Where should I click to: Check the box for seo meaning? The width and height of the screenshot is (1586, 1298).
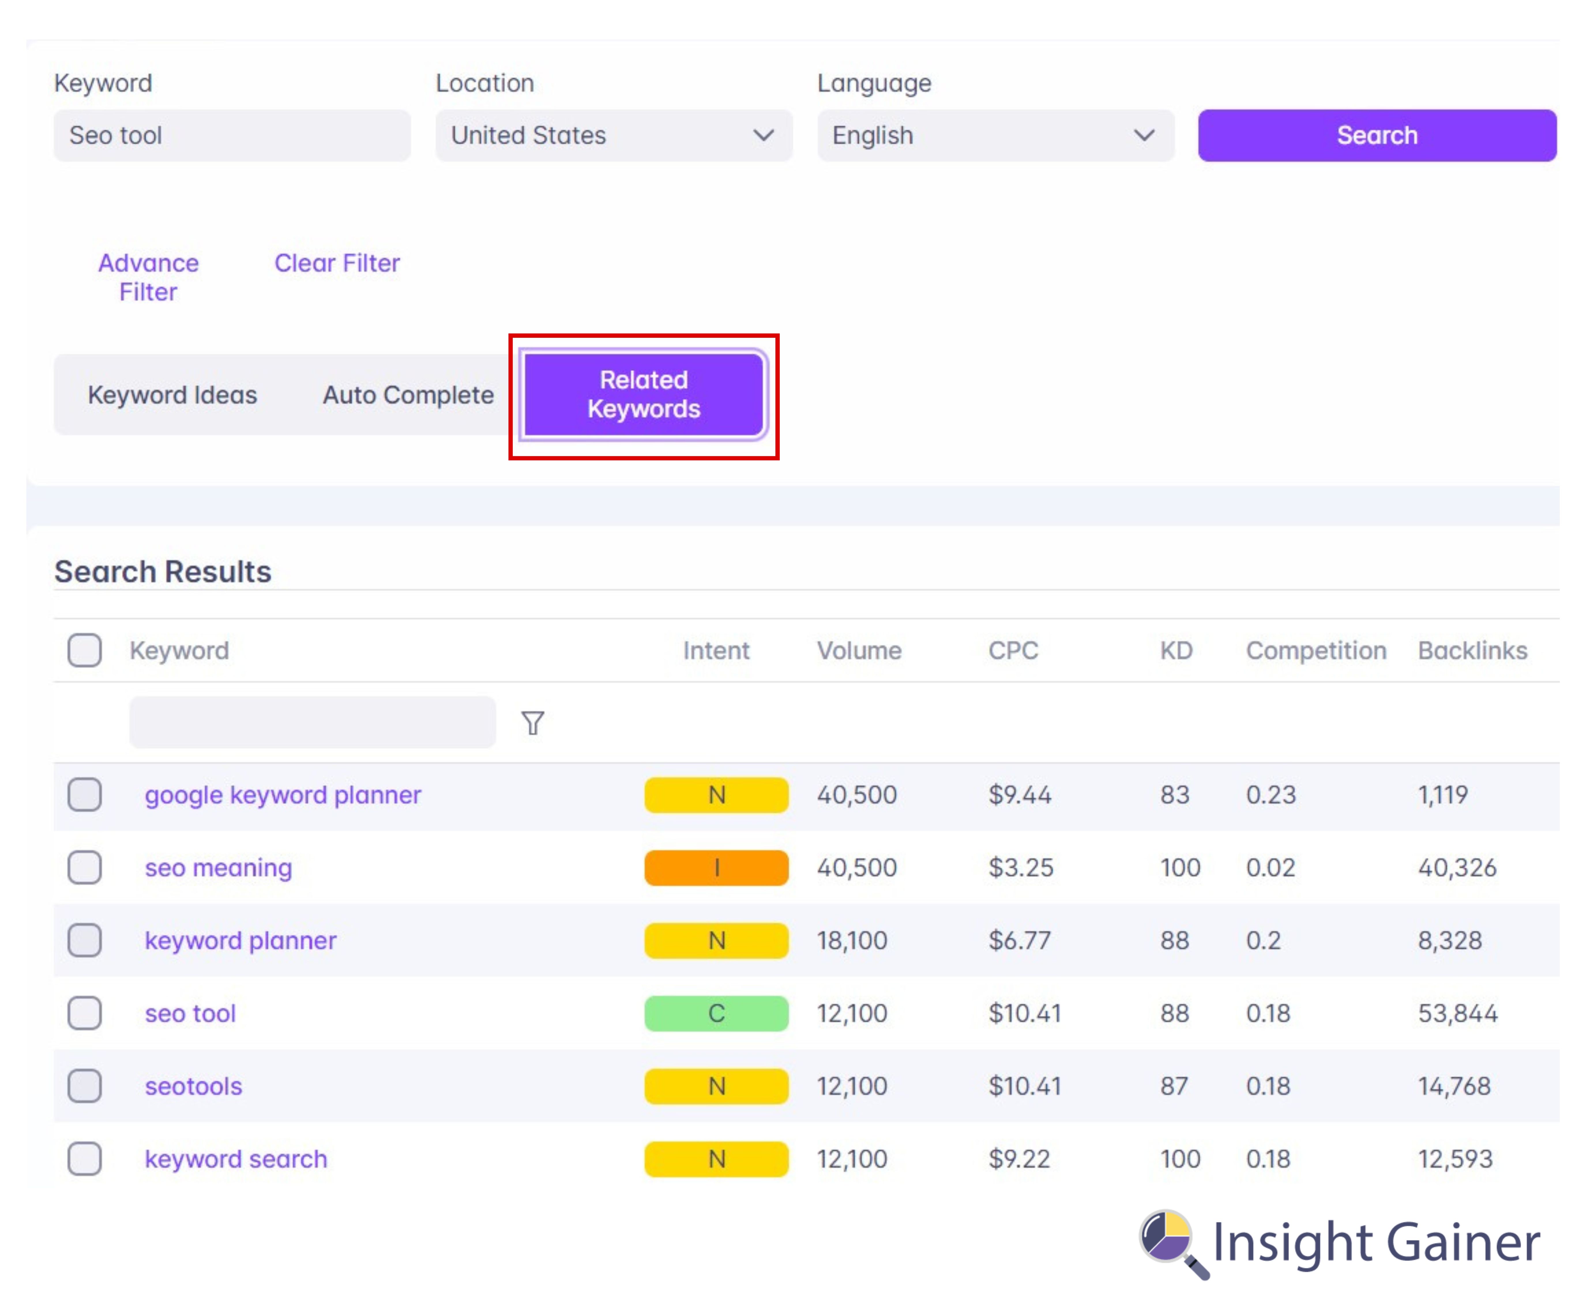click(x=84, y=867)
